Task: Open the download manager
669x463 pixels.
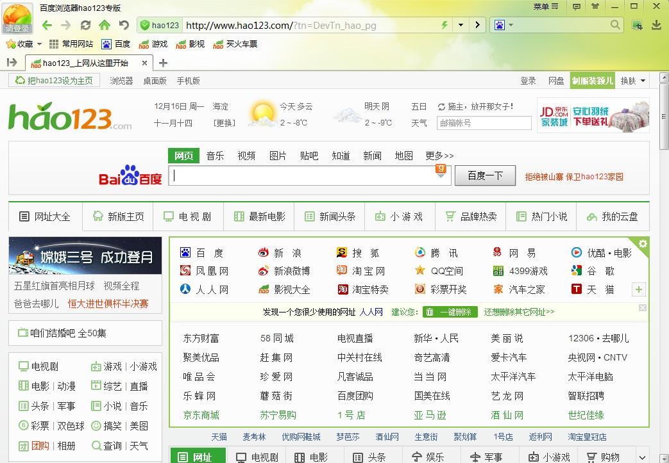Action: tap(656, 25)
